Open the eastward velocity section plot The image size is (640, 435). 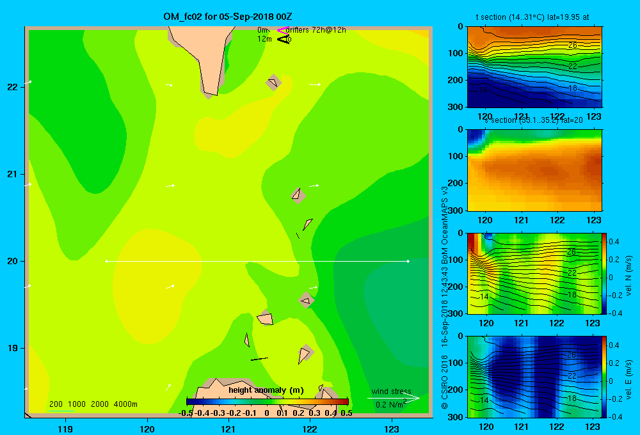534,377
